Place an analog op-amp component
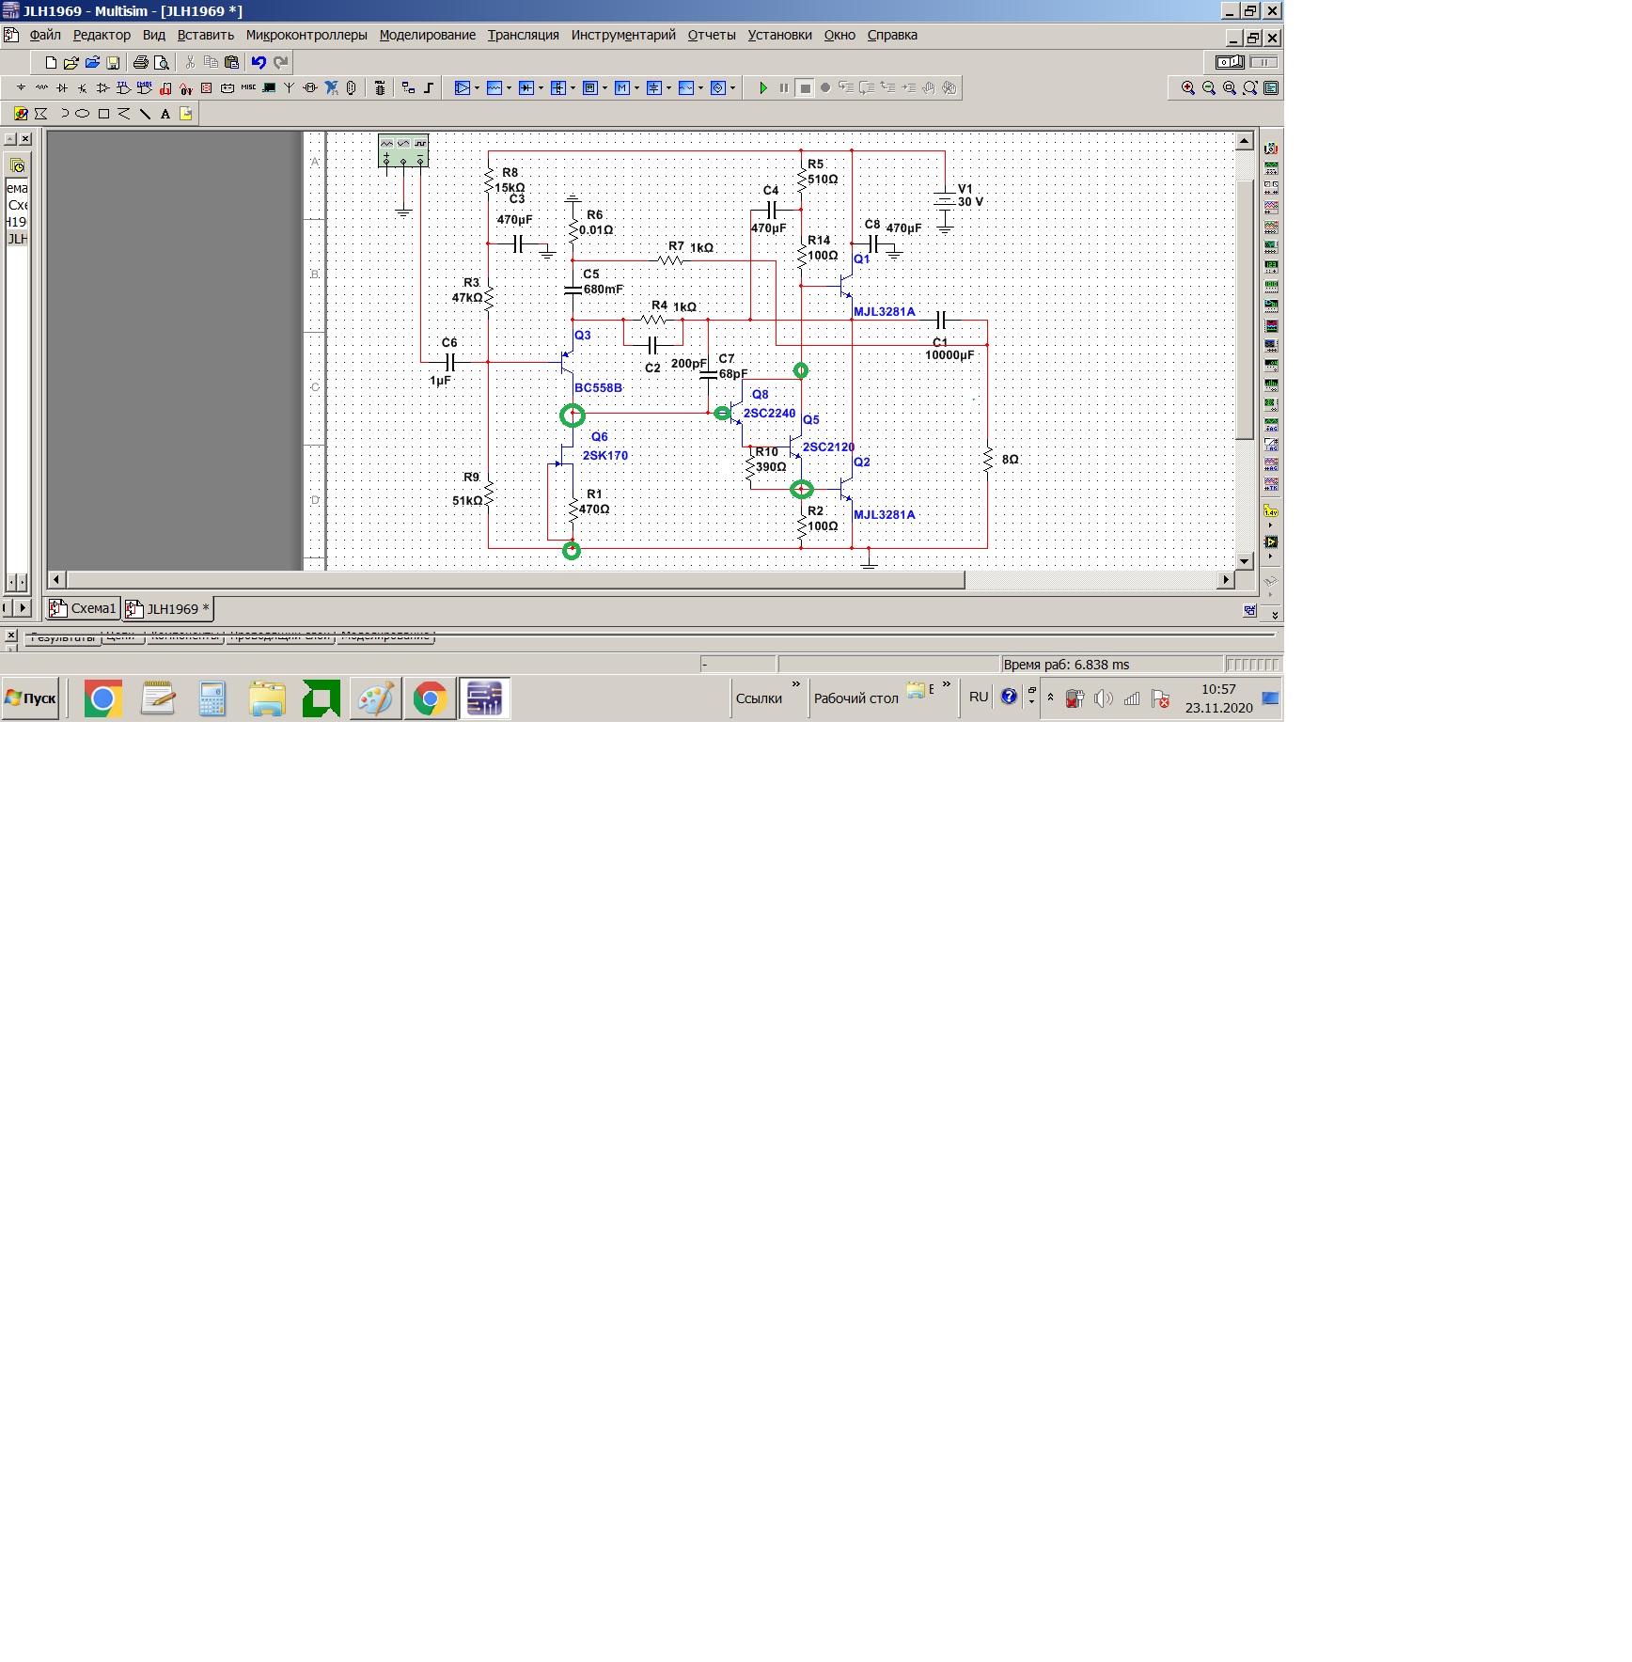The image size is (1632, 1662). 103,87
